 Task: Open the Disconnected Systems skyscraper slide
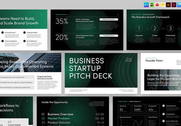click(31, 73)
